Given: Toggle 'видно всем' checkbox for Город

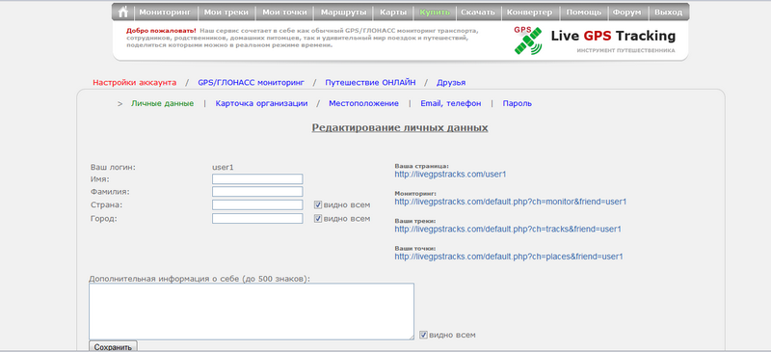Looking at the screenshot, I should coord(318,219).
